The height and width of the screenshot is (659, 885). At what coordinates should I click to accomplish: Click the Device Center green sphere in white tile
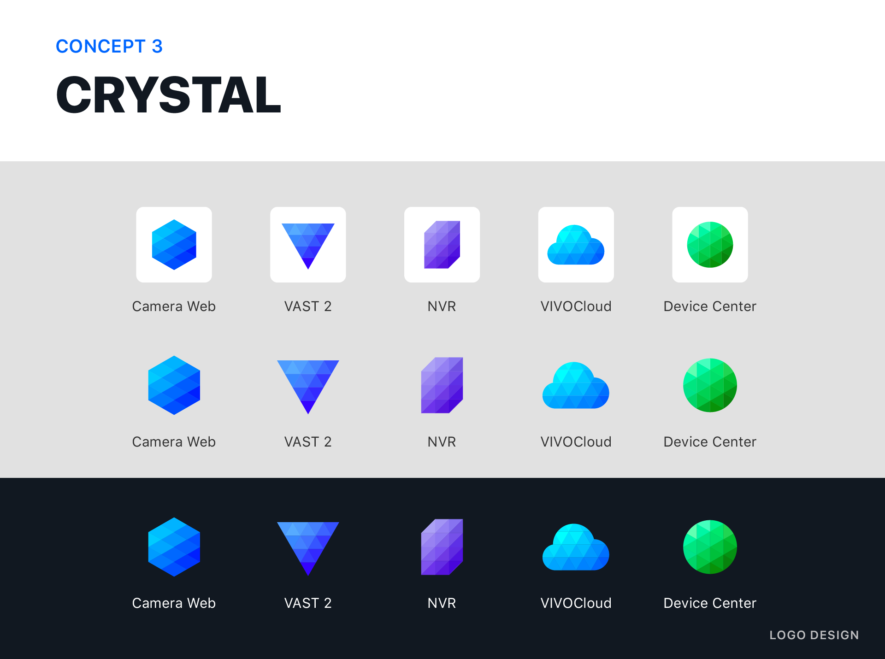coord(710,245)
